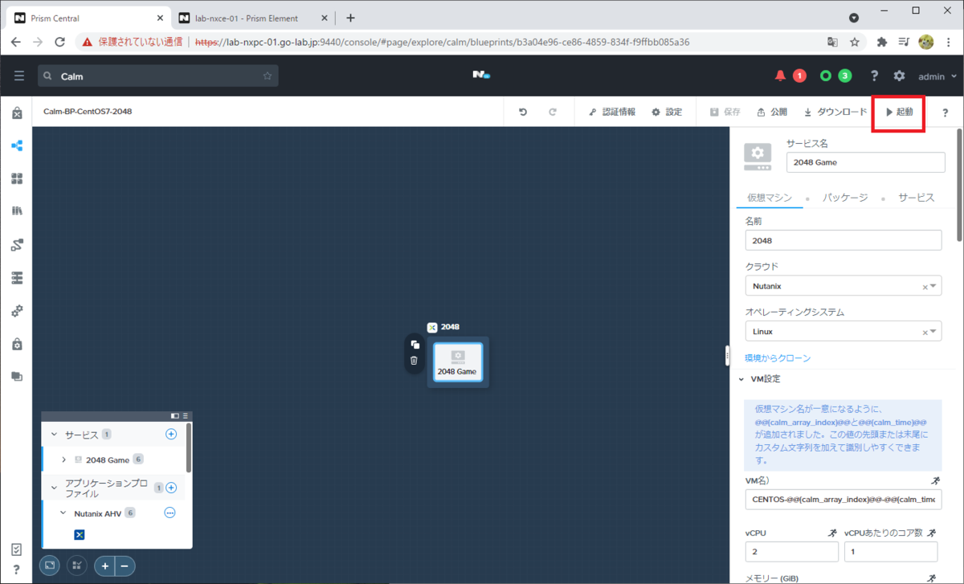Open Applications grid icon in sidebar
964x584 pixels.
[17, 178]
